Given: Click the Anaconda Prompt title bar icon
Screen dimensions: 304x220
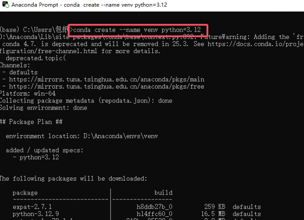Looking at the screenshot, I should [5, 4].
